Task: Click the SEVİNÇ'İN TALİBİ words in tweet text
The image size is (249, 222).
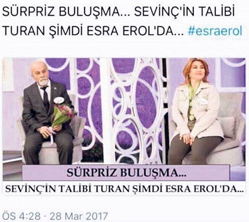Action: click(184, 12)
